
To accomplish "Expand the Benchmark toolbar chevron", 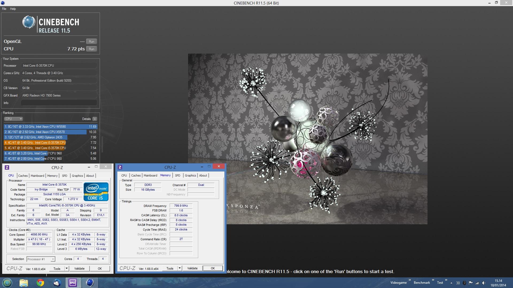I will pyautogui.click(x=433, y=280).
